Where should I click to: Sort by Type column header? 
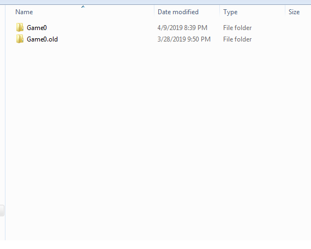coord(230,12)
